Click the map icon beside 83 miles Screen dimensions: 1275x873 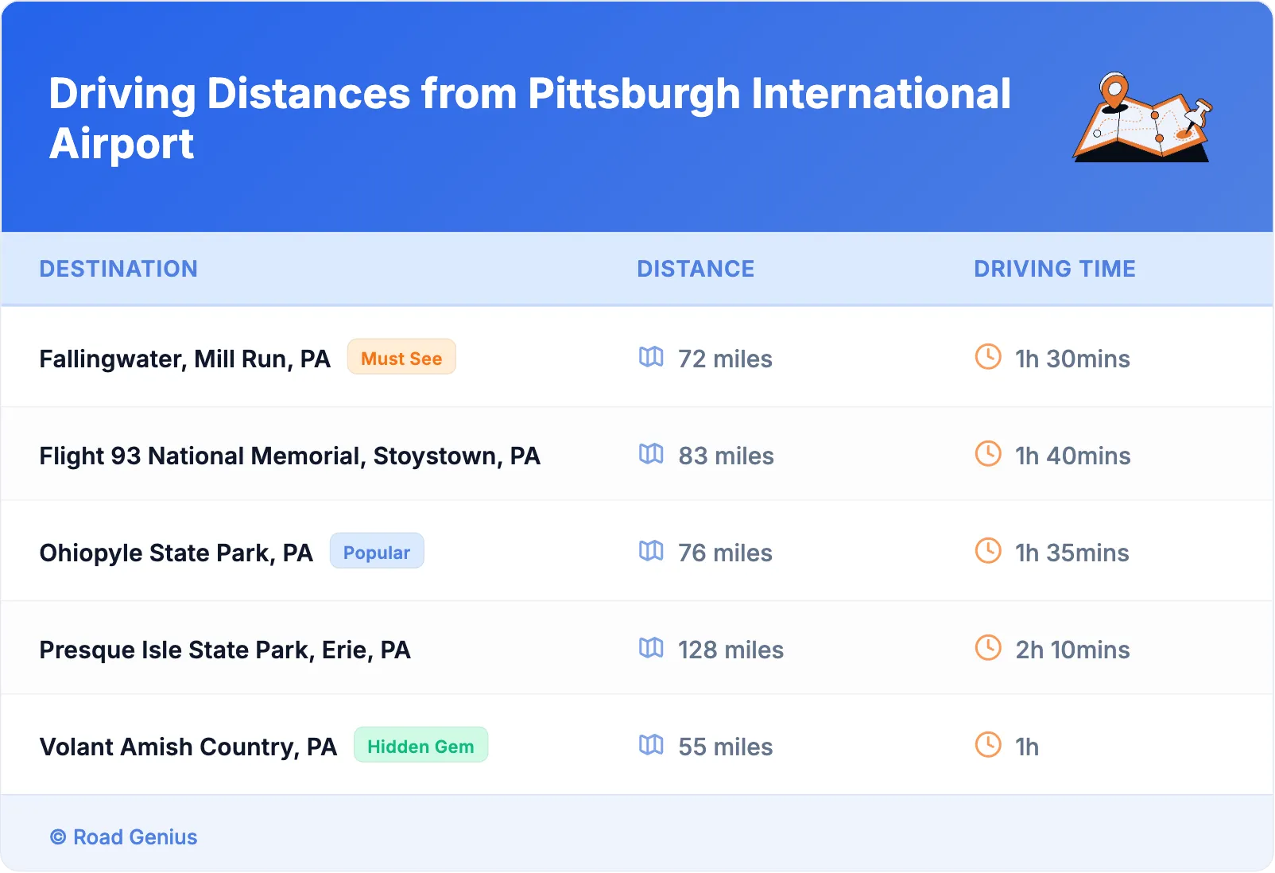[x=651, y=454]
